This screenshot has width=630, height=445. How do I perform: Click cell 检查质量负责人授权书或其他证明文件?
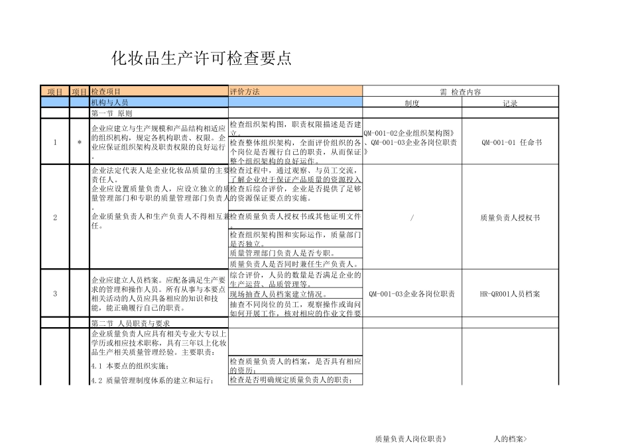[295, 219]
